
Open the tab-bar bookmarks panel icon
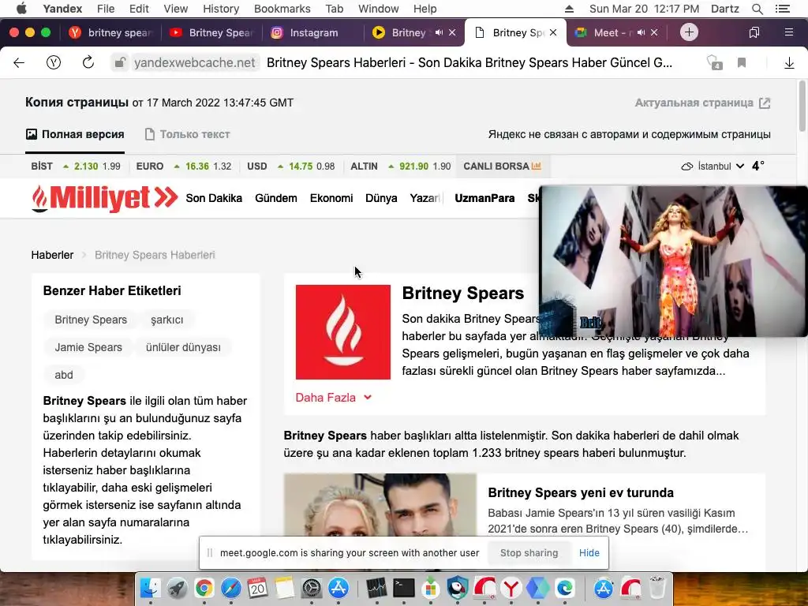(754, 32)
